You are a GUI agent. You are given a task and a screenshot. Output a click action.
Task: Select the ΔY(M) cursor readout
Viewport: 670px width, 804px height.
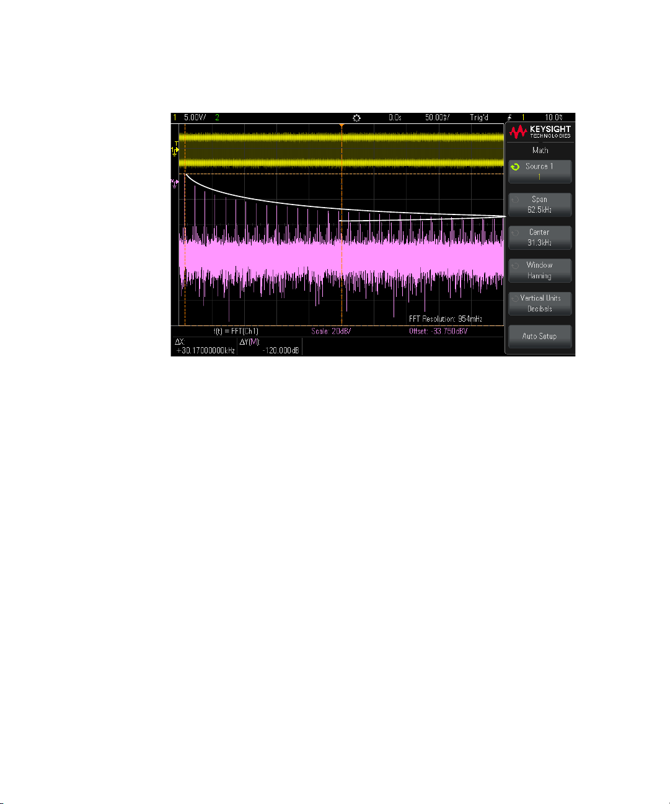tap(270, 347)
